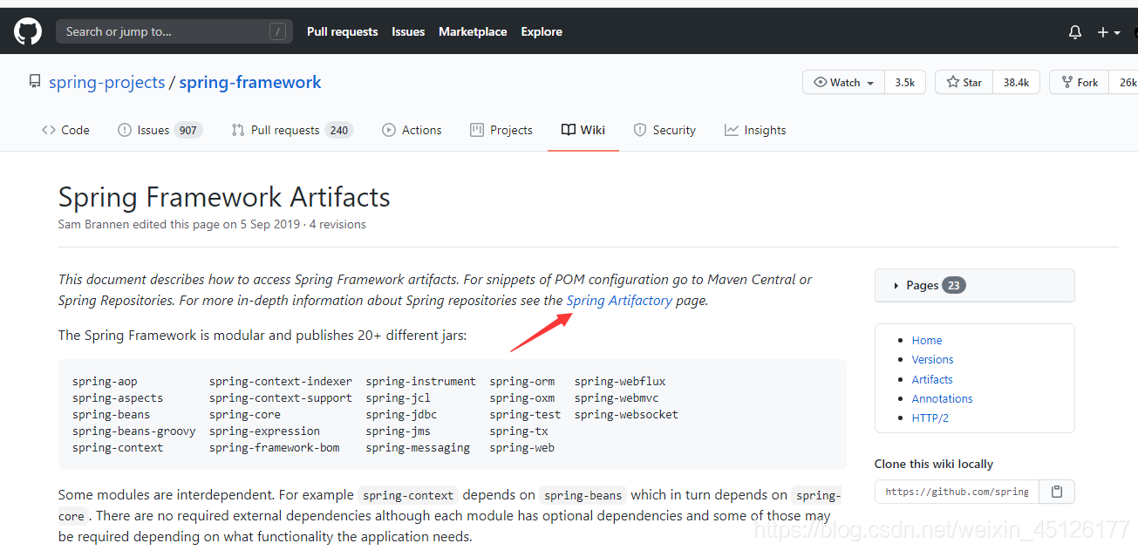The width and height of the screenshot is (1138, 550).
Task: Click the inline spring-beans code text
Action: [x=583, y=495]
